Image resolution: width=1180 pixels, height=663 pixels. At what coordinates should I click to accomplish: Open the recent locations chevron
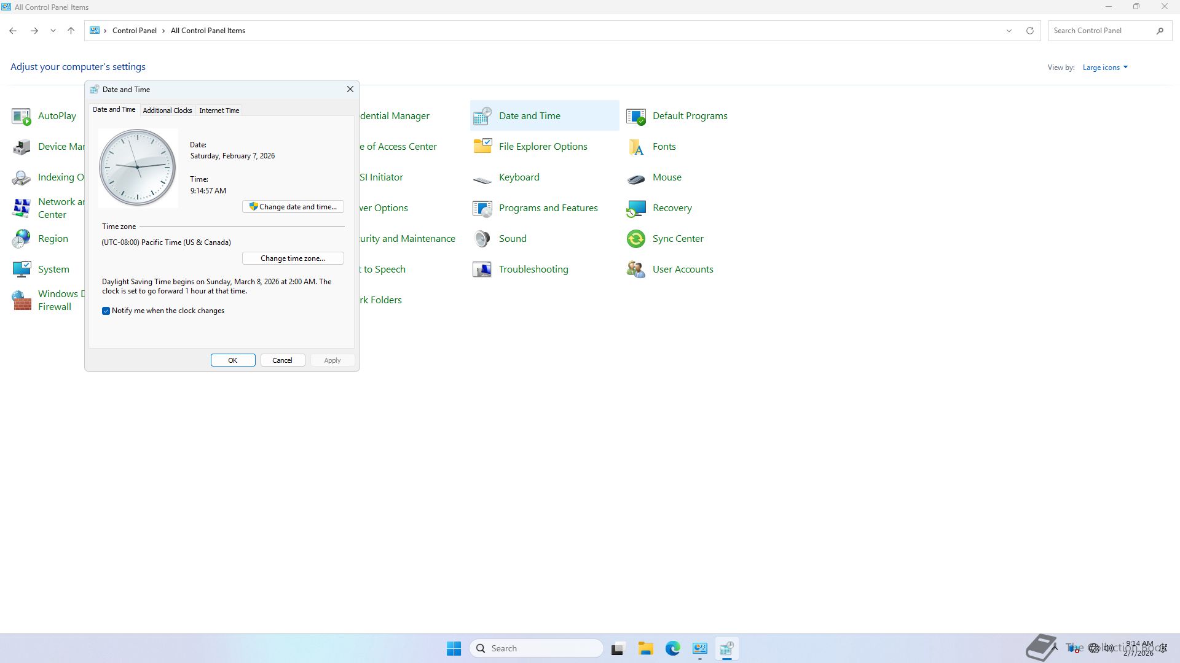[x=53, y=31]
